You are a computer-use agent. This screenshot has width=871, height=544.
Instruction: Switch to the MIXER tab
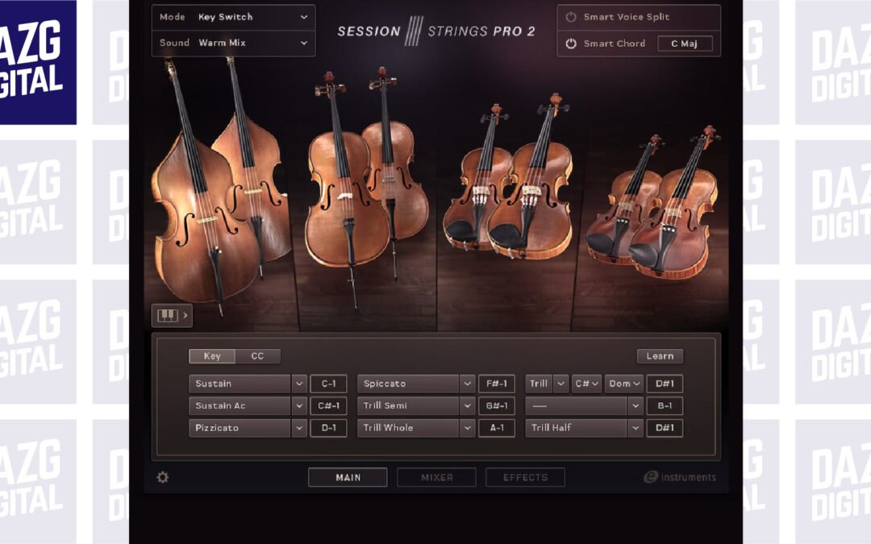[436, 477]
